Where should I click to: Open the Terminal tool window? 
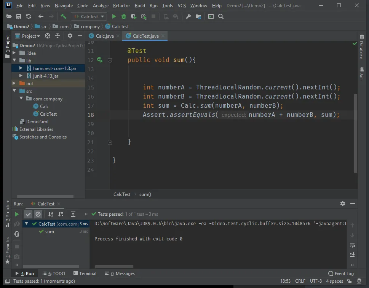pos(85,274)
